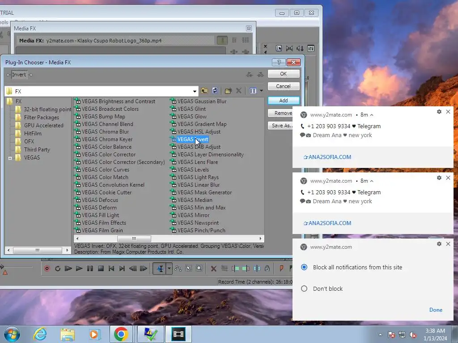Click the Create New Folder icon

pos(228,91)
